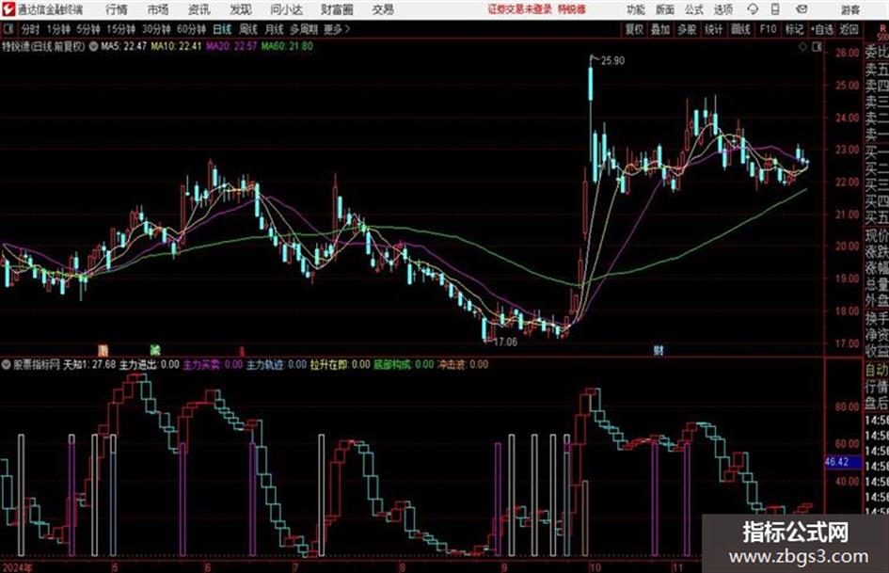Click the diamond icon at chart top right
Viewport: 889px width, 573px height.
click(x=802, y=47)
